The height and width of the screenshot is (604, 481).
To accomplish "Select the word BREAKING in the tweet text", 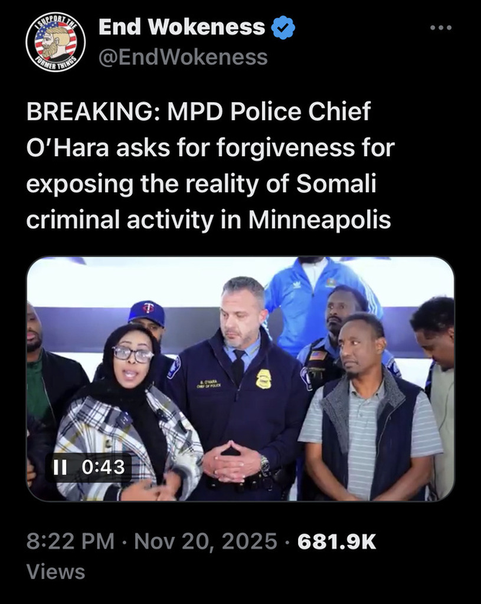I will [x=90, y=111].
